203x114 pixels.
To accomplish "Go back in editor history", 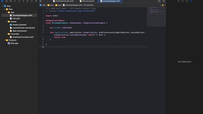I will pyautogui.click(x=44, y=1).
